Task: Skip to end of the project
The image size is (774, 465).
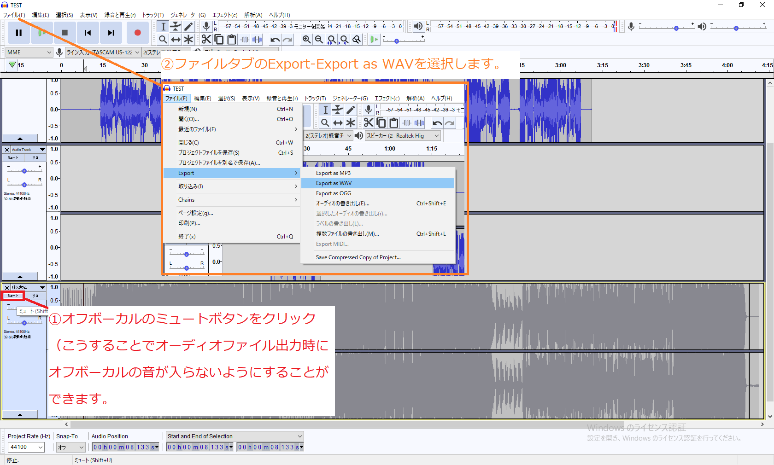Action: 111,33
